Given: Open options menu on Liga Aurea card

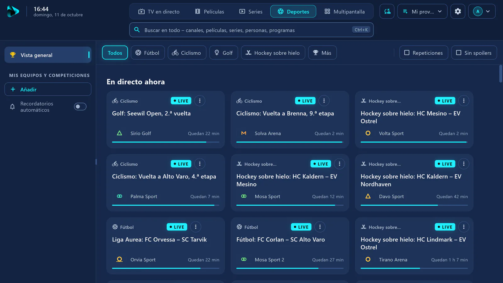Looking at the screenshot, I should pos(196,227).
